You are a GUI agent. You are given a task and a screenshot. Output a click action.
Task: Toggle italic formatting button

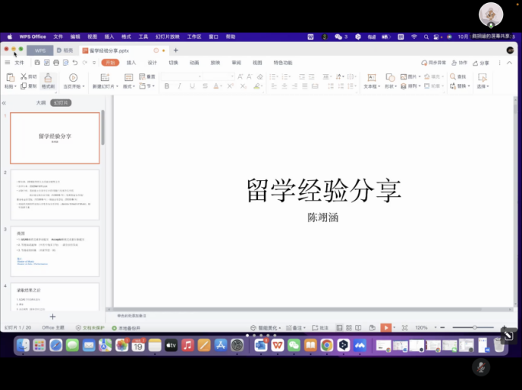click(179, 86)
